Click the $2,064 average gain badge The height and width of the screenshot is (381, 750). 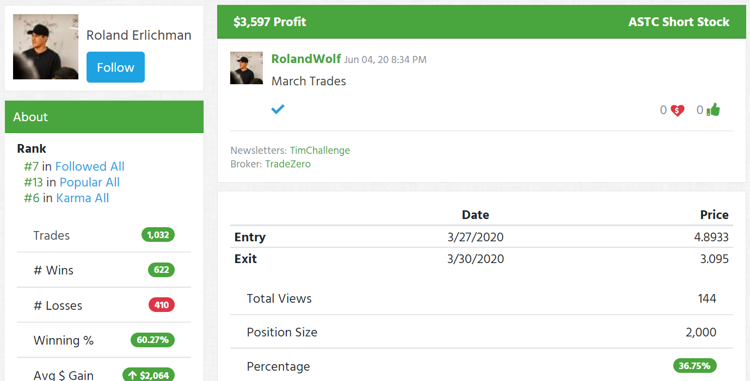pos(149,375)
